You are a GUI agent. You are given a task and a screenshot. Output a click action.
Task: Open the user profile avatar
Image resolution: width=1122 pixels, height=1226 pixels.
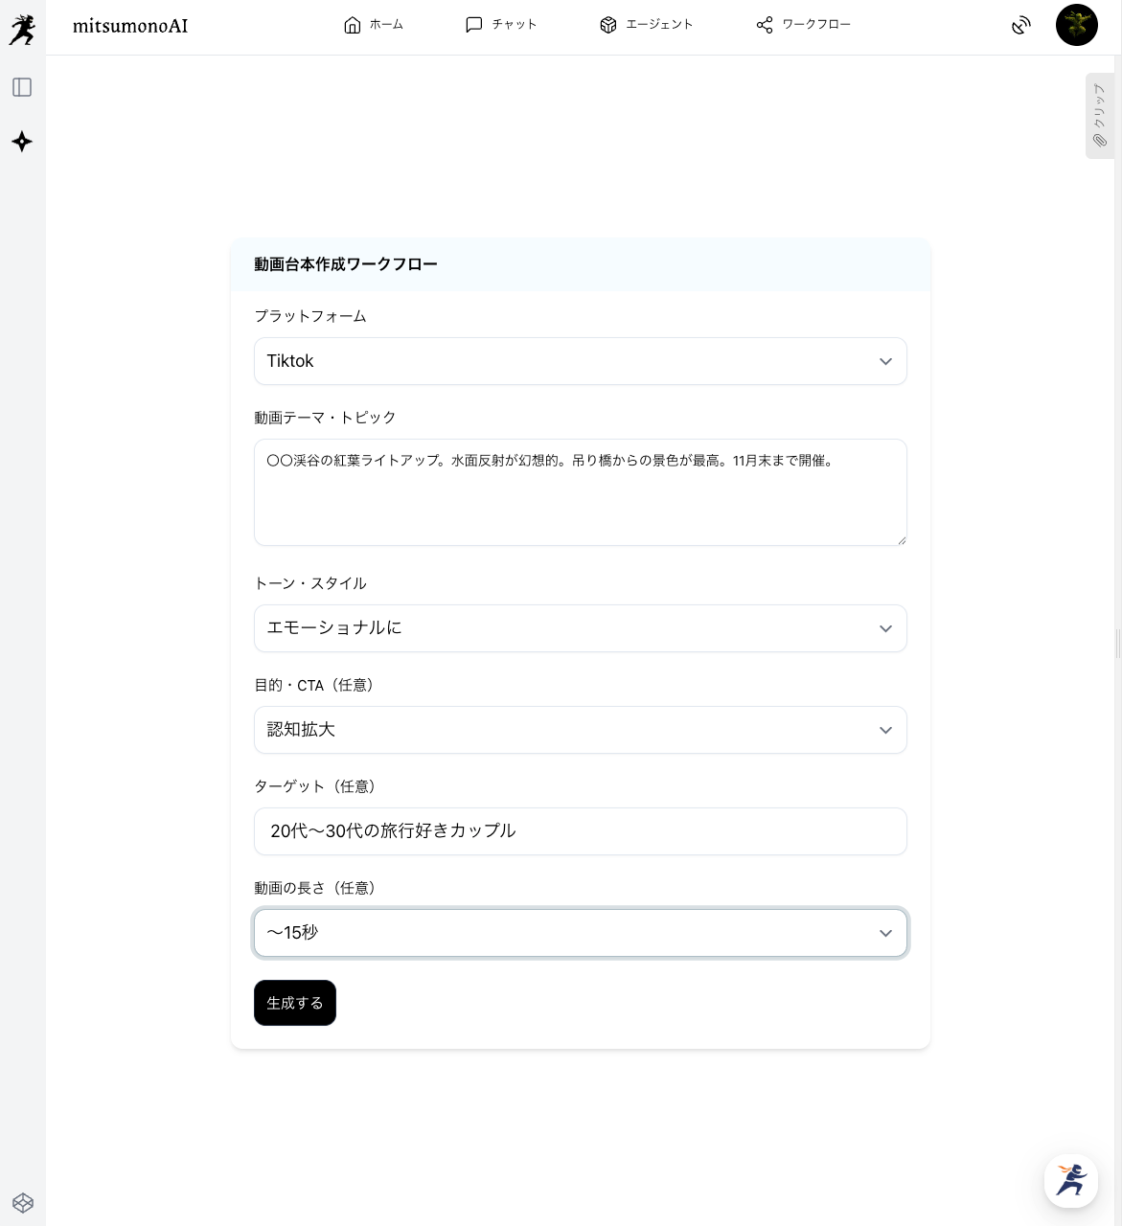click(x=1076, y=26)
